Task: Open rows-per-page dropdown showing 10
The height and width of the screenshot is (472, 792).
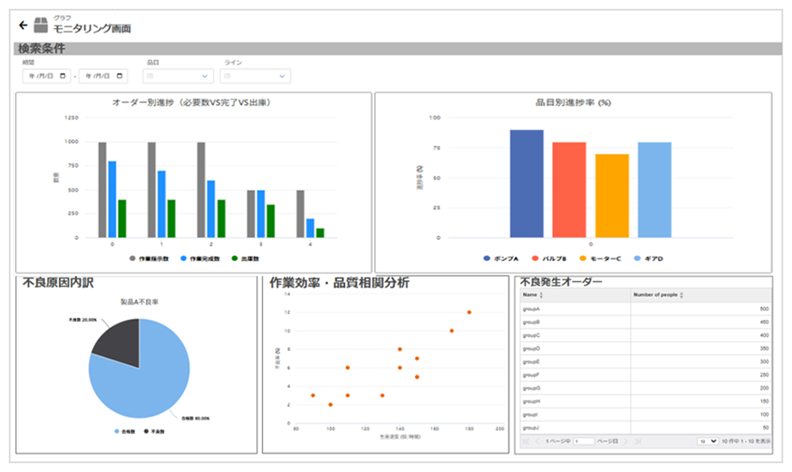Action: tap(708, 440)
